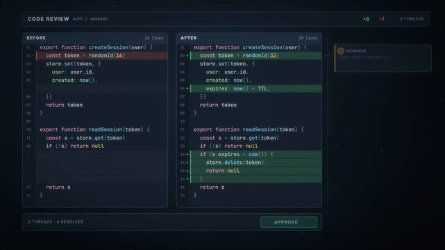Click 'user: user.id,' in BEFORE pane
The image size is (445, 250).
pyautogui.click(x=73, y=72)
